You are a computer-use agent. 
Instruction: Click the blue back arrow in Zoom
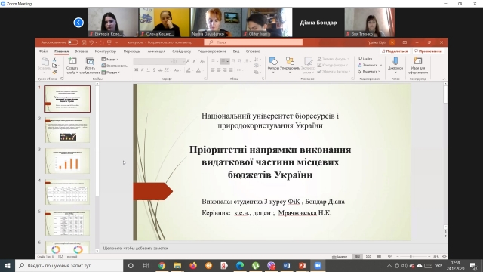[x=78, y=23]
